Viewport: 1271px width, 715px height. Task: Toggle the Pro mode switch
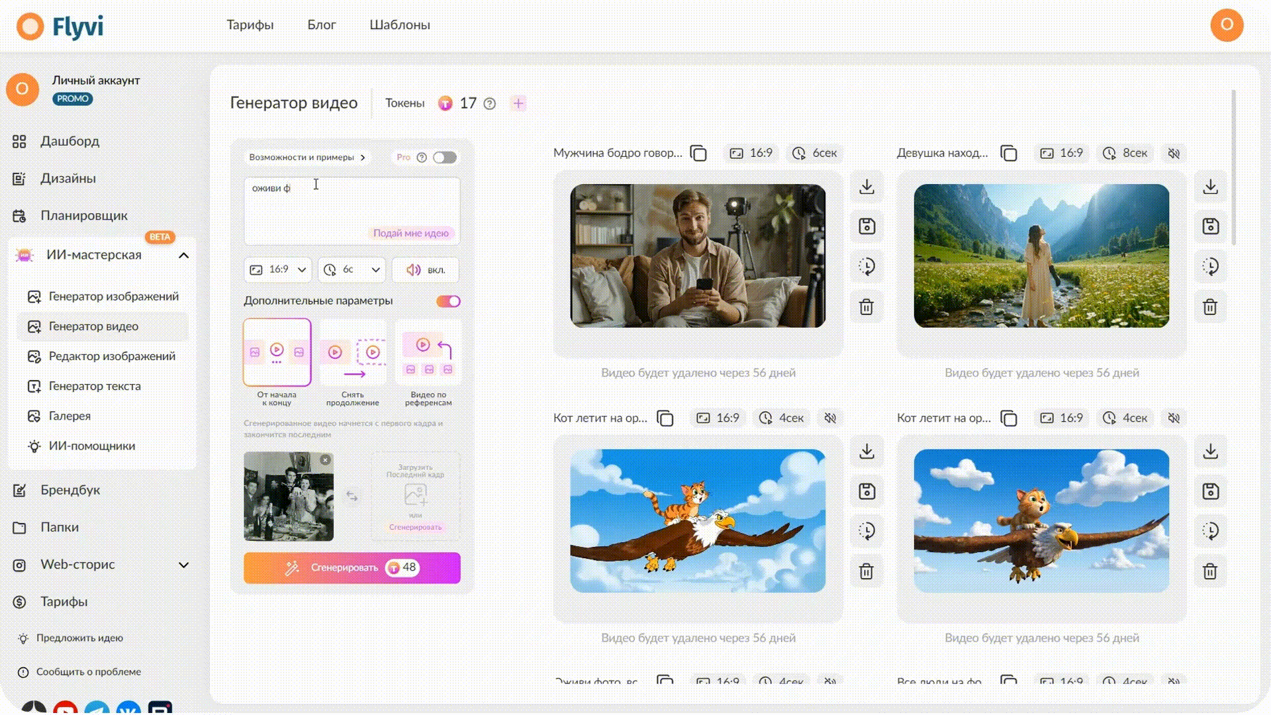445,158
